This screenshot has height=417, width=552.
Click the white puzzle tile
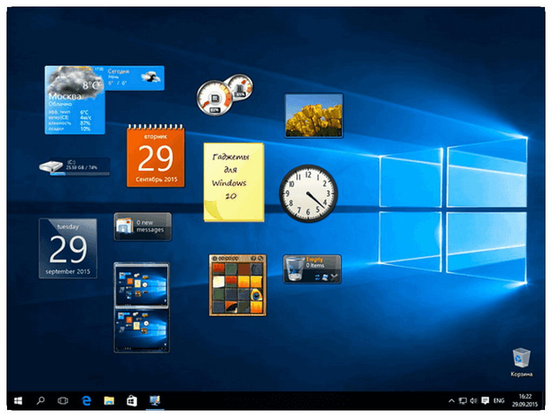[218, 282]
